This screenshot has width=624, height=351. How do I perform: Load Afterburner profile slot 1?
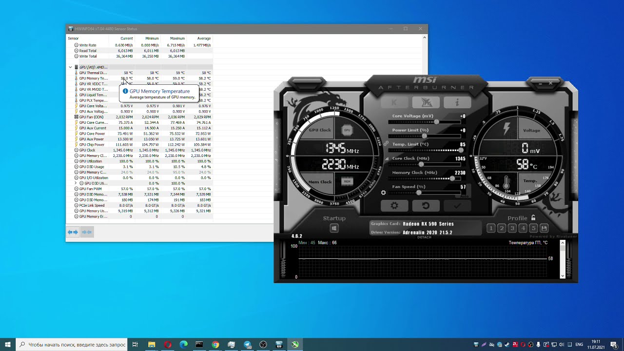point(491,228)
